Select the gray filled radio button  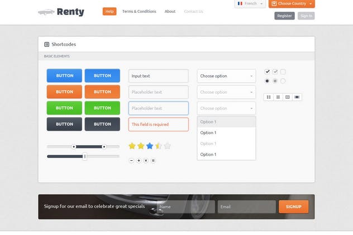pos(275,81)
